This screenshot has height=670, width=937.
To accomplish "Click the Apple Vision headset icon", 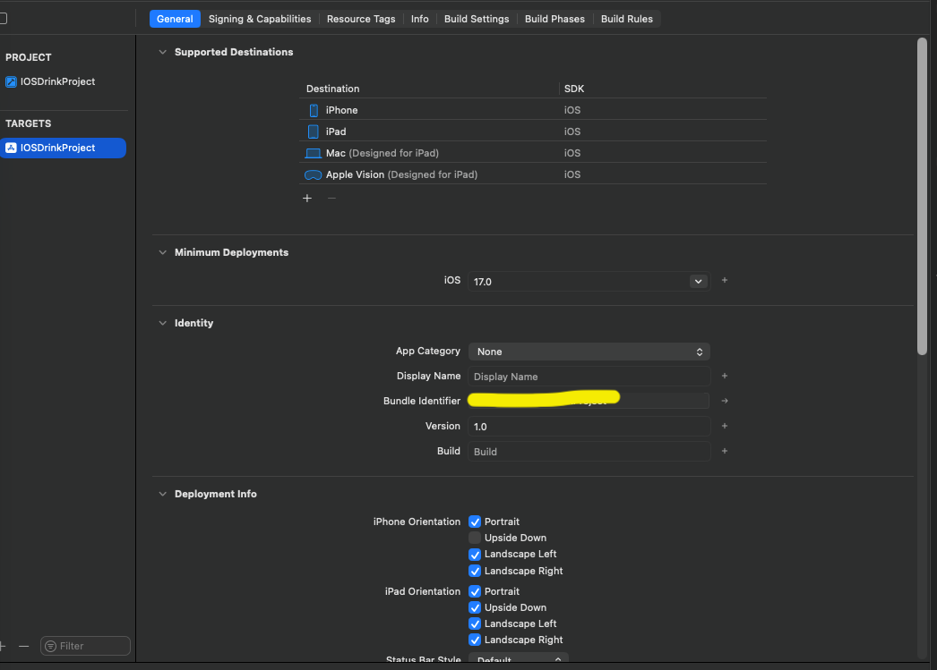I will [x=314, y=174].
